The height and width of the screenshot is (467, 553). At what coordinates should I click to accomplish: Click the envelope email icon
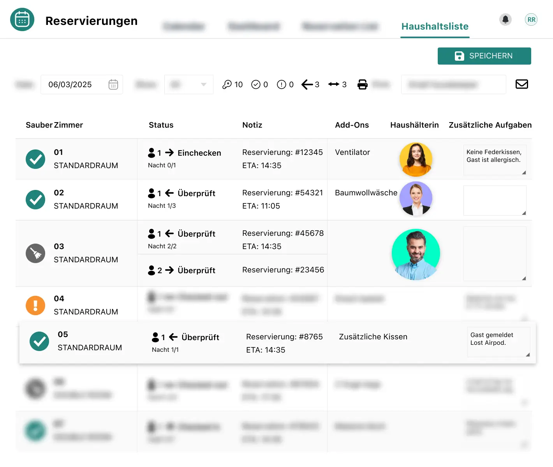pyautogui.click(x=521, y=84)
